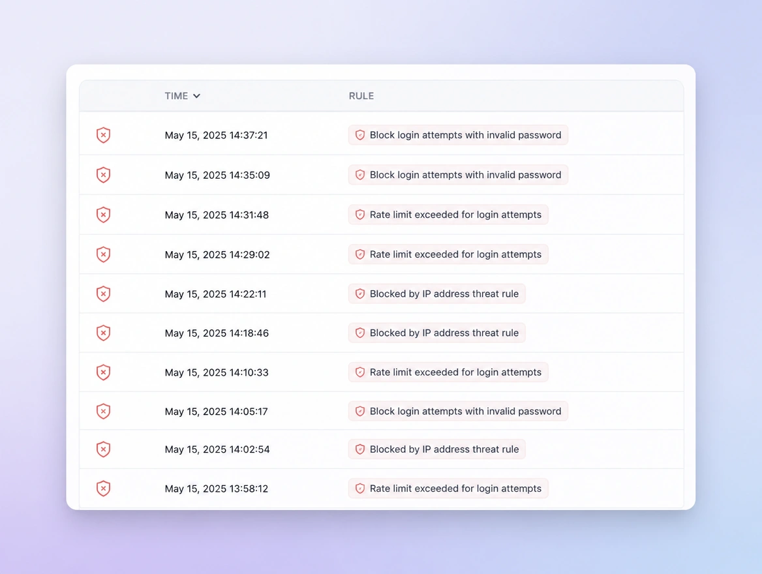The height and width of the screenshot is (574, 762).
Task: Click the rule badge shield icon in 14:29:02 row
Action: tap(359, 254)
